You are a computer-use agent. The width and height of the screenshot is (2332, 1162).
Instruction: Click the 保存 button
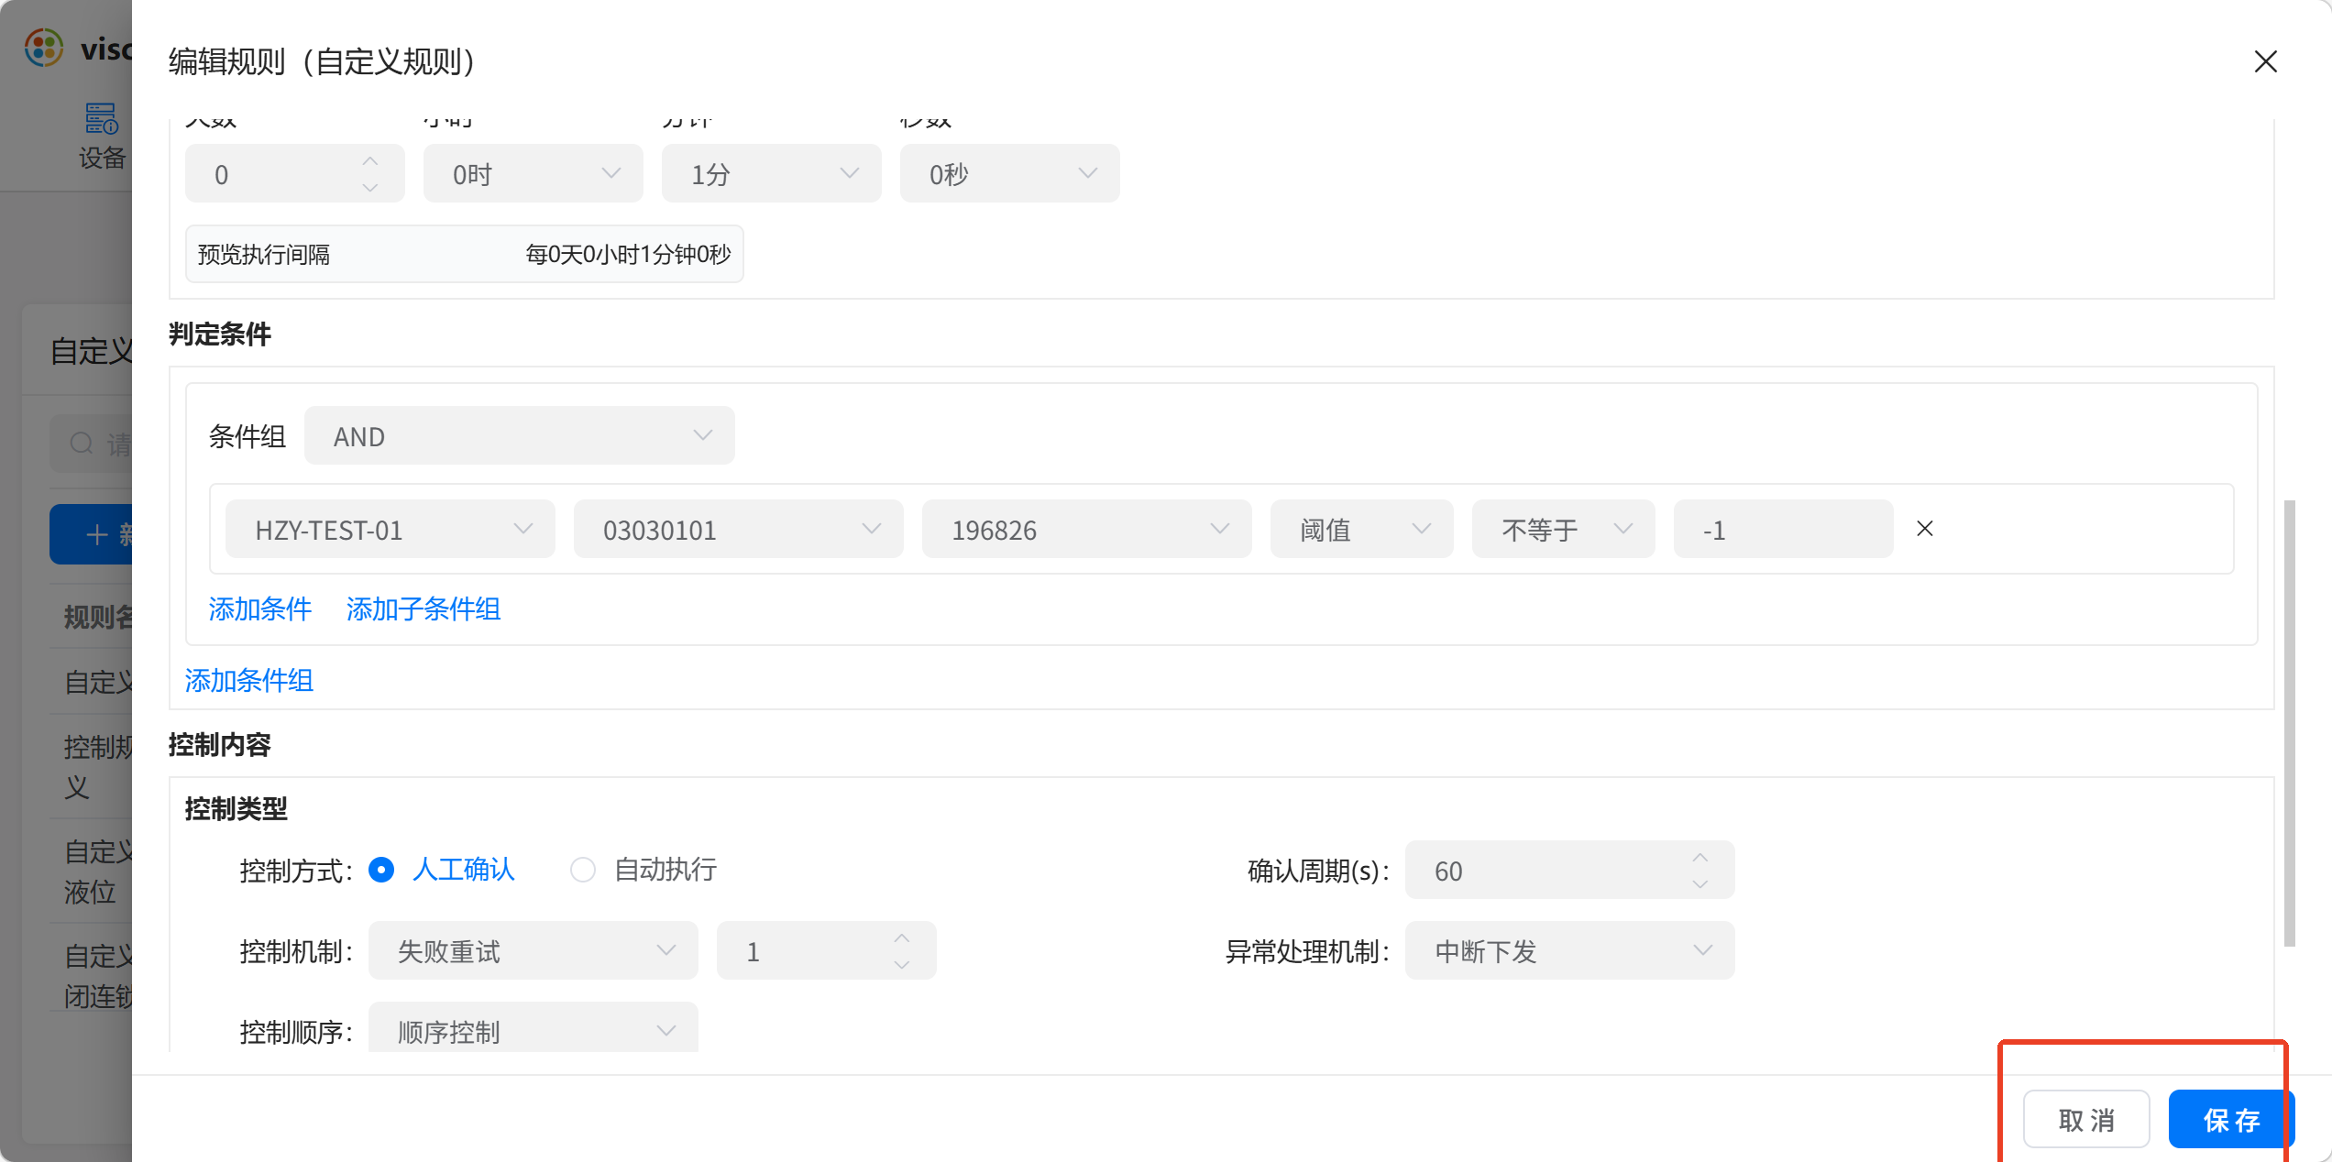(x=2231, y=1119)
